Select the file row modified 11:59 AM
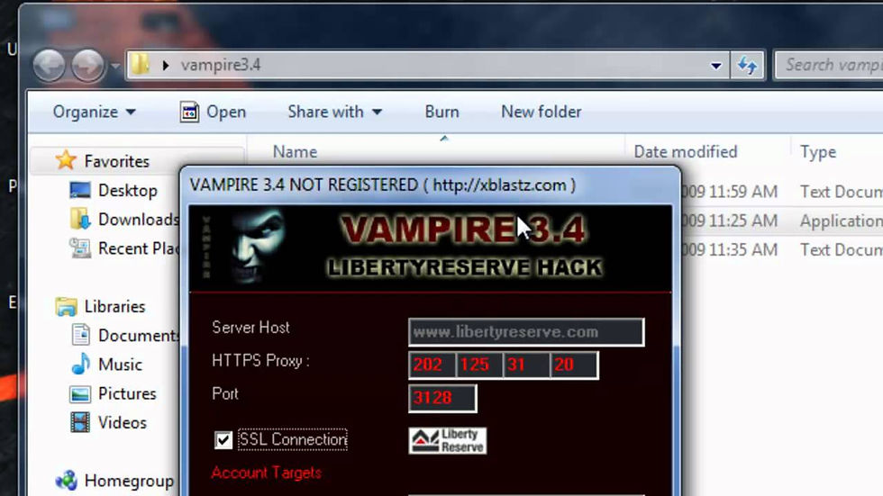 (782, 192)
